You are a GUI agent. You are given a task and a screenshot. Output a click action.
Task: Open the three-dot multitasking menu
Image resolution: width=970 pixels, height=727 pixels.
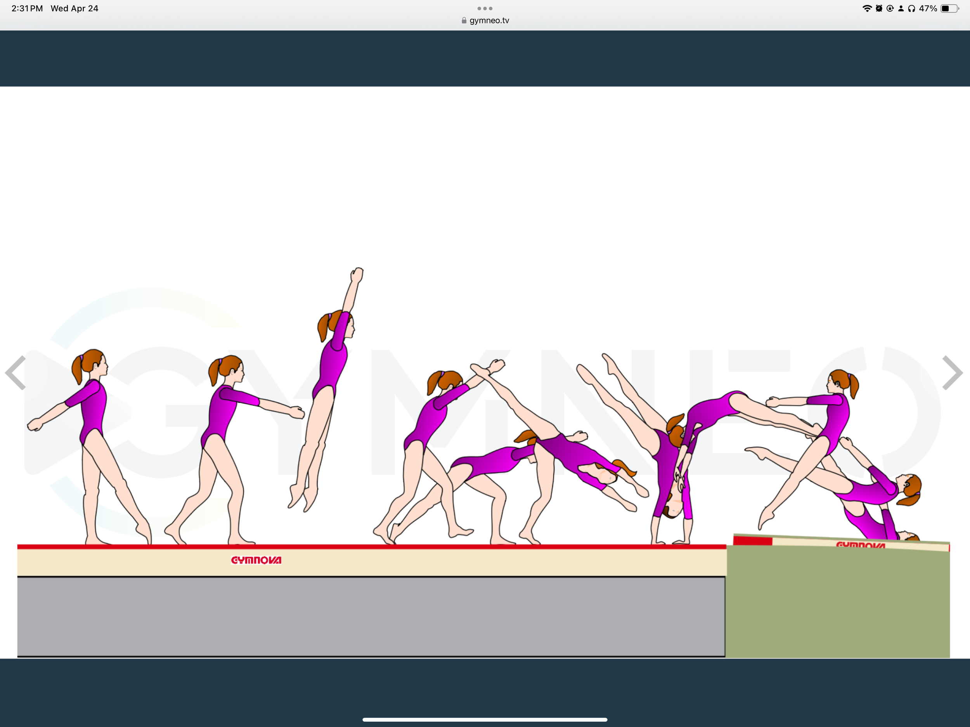click(485, 8)
